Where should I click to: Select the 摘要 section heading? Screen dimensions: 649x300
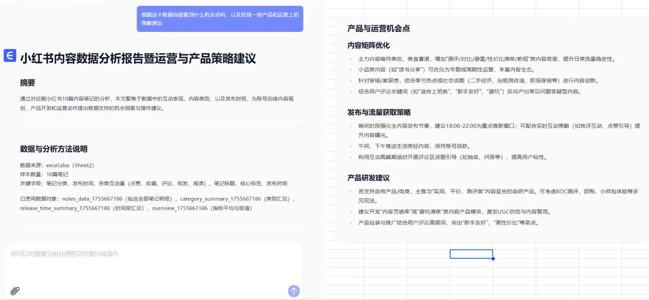(x=28, y=83)
